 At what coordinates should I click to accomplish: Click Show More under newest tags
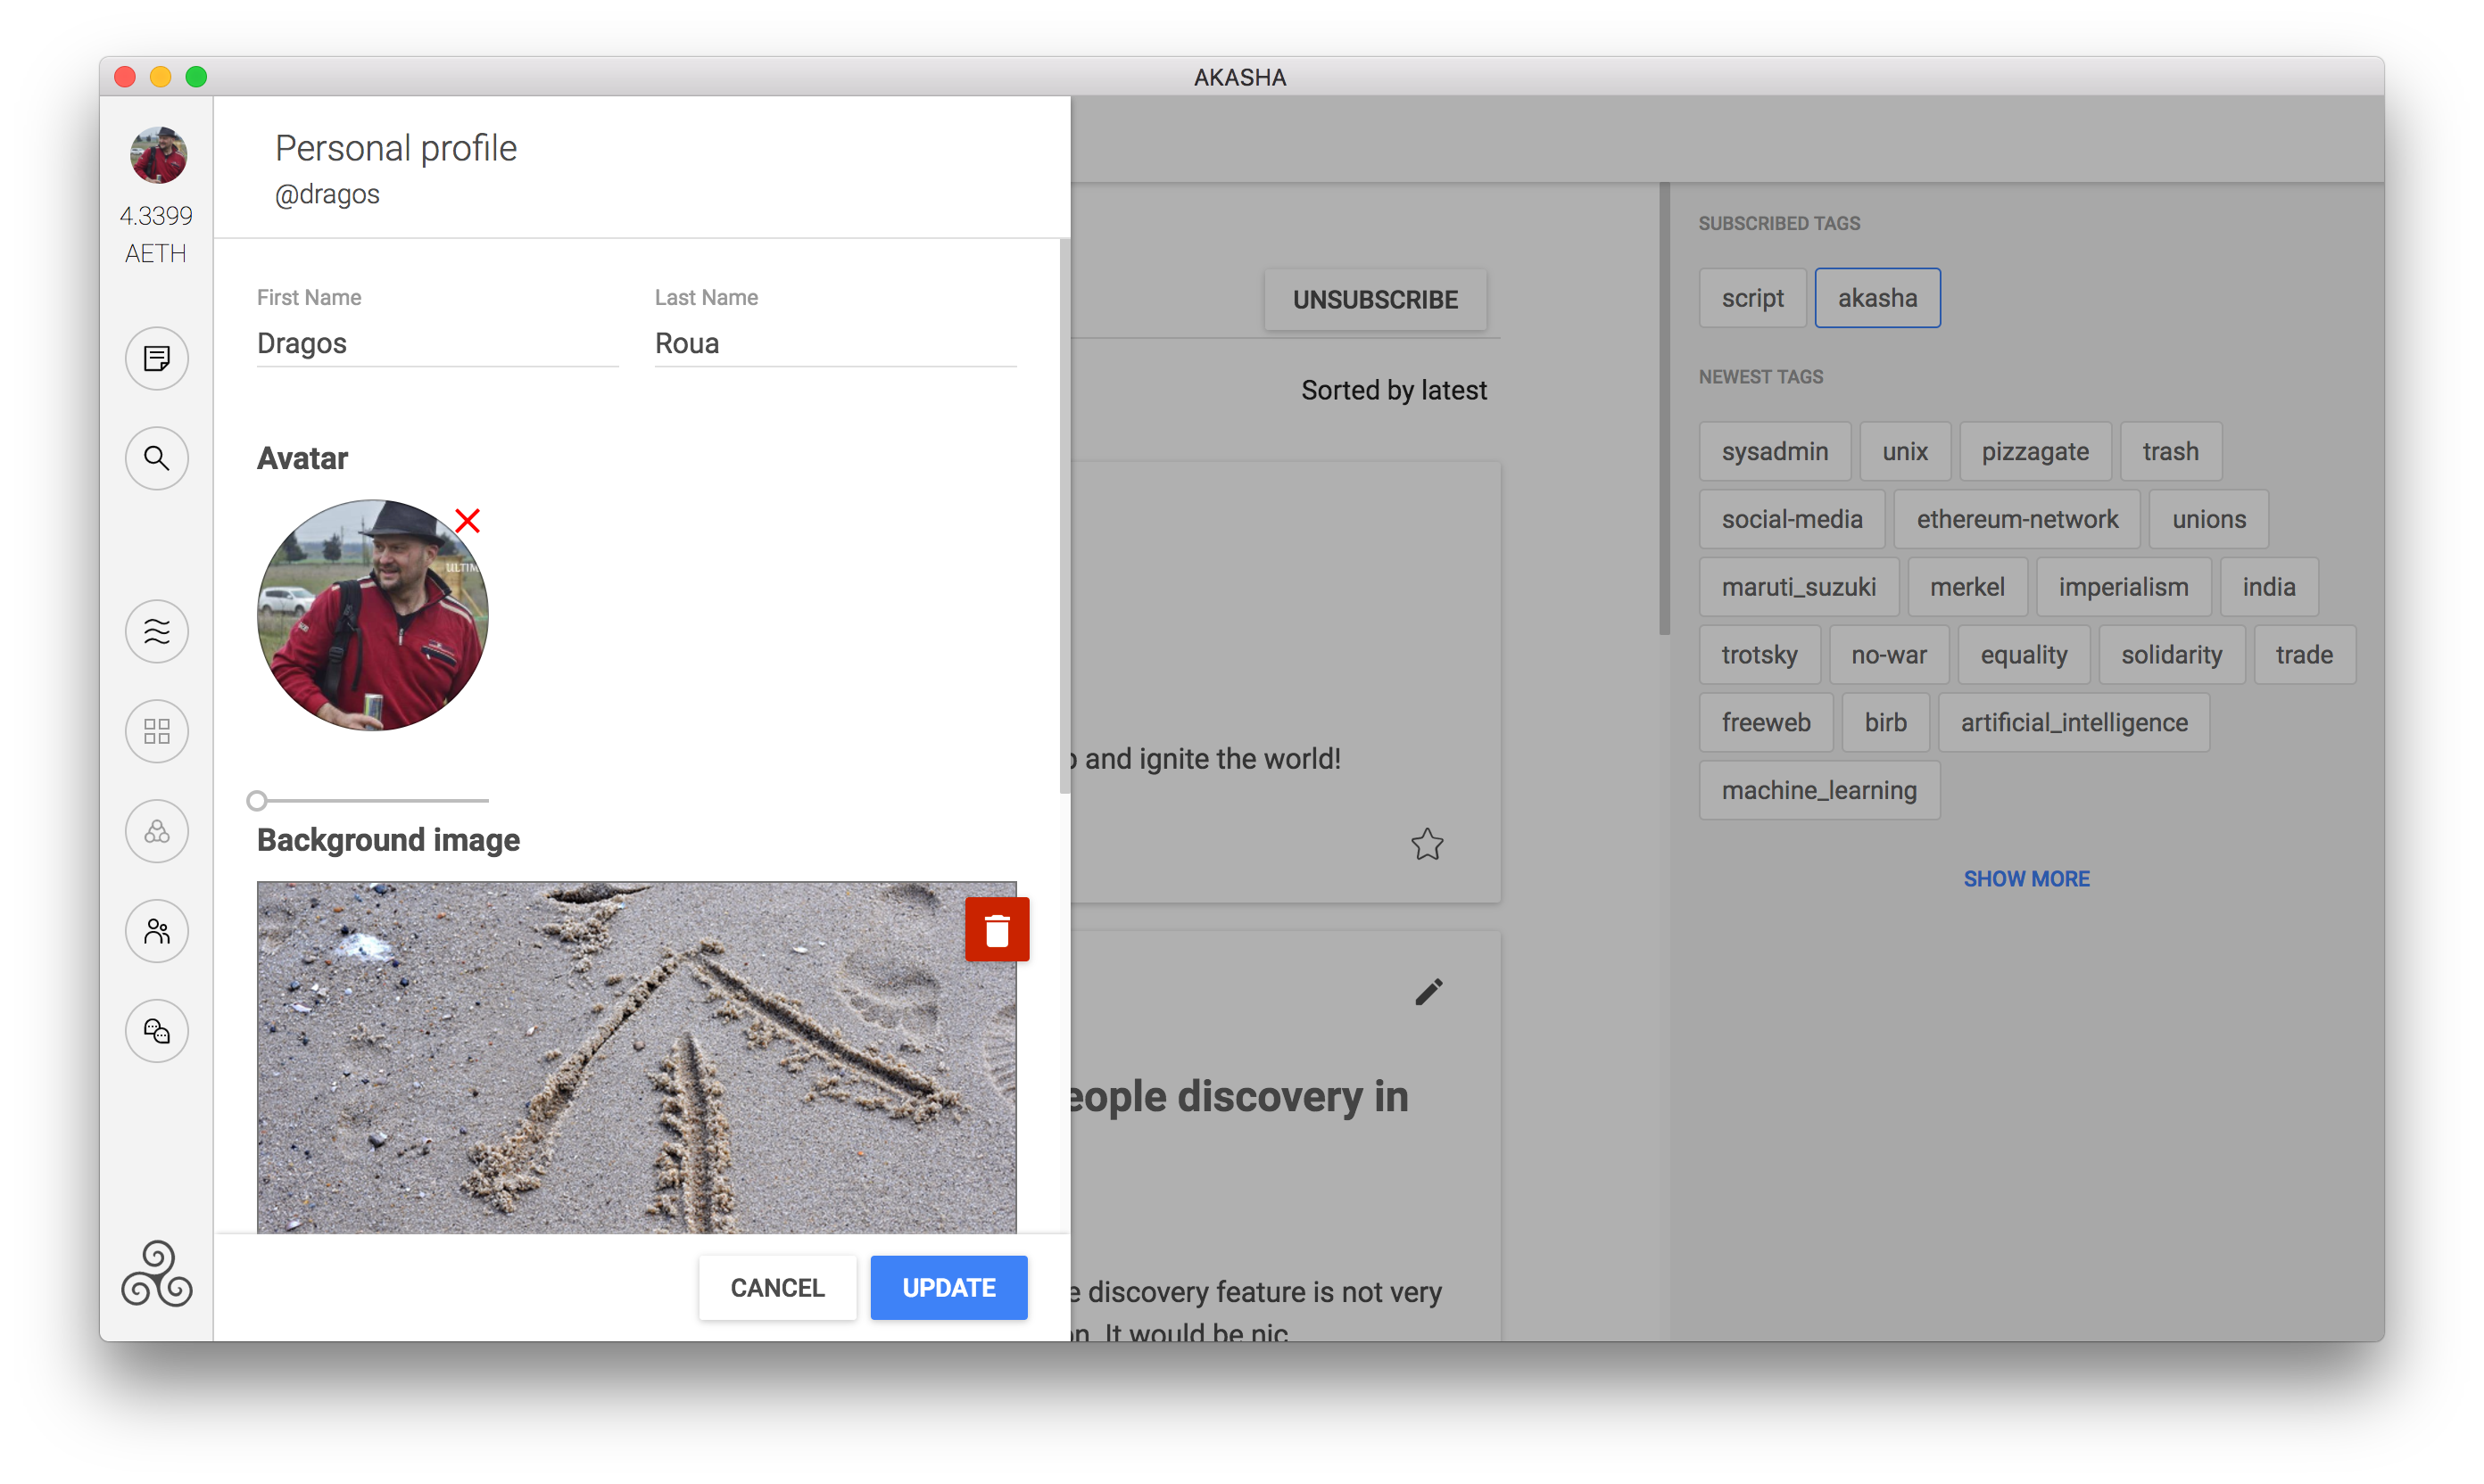(2025, 879)
